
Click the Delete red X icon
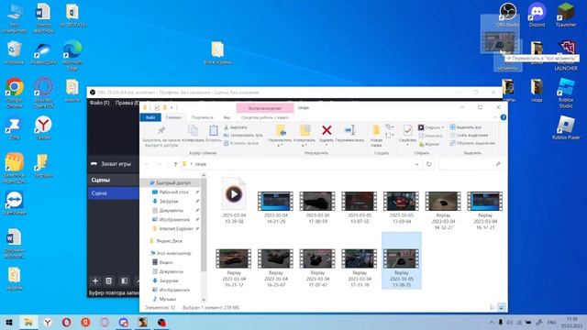[327, 130]
